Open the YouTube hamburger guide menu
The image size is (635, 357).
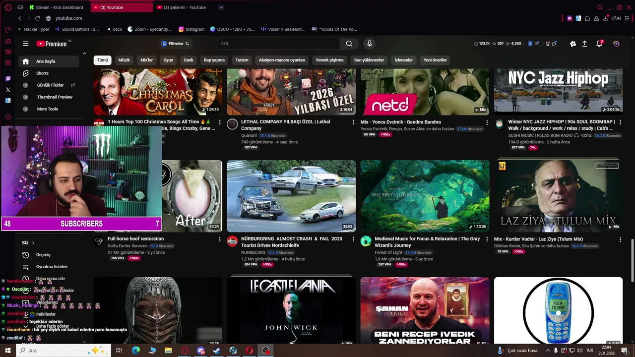pyautogui.click(x=25, y=44)
